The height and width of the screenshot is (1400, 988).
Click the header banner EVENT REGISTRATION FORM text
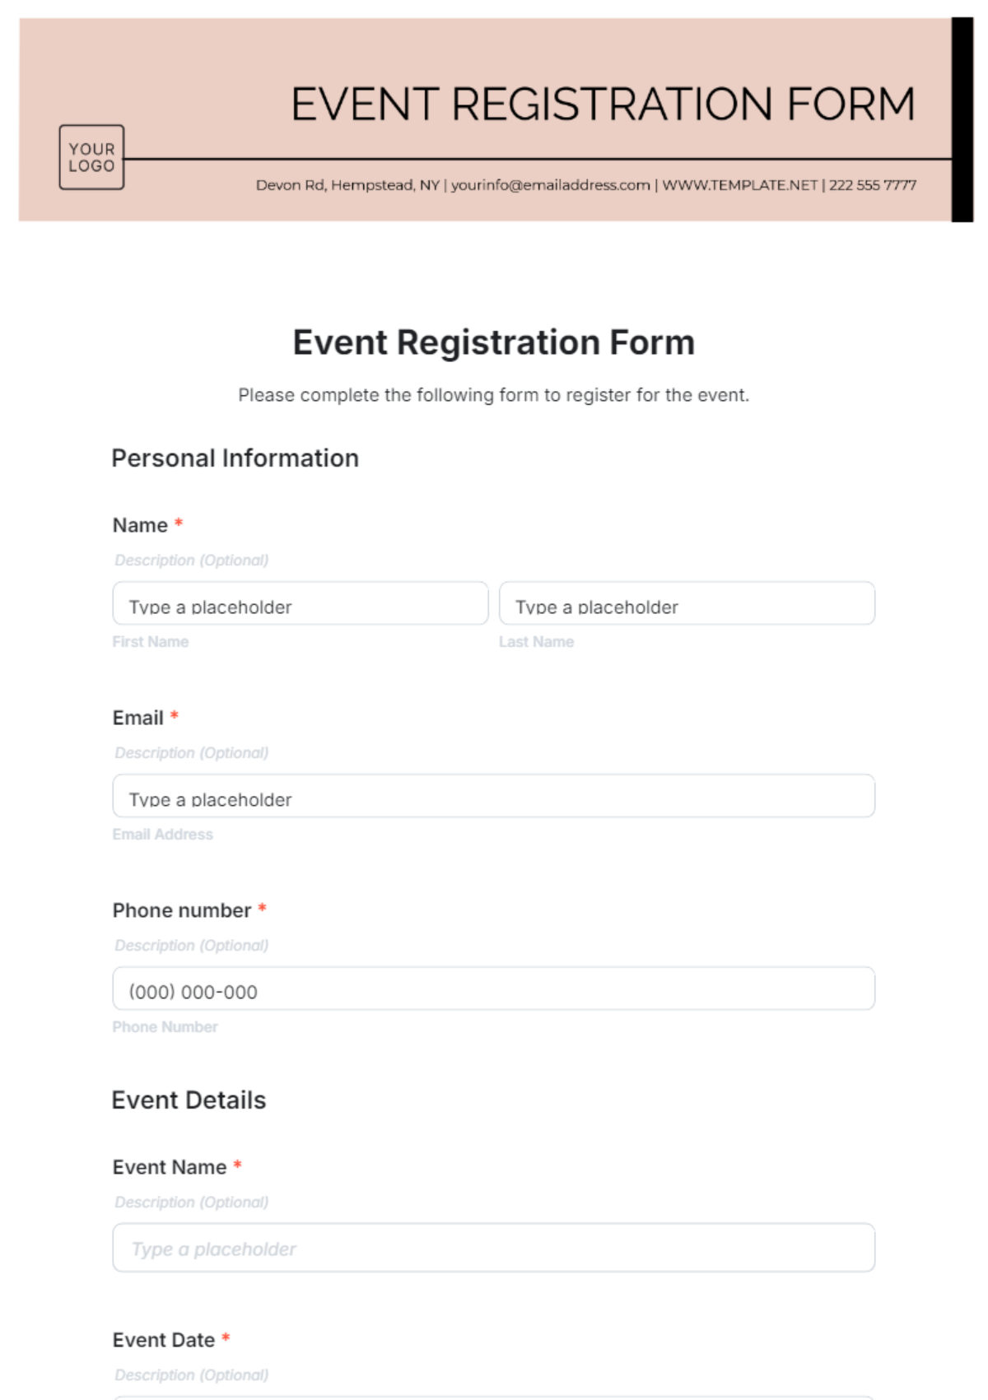coord(603,105)
